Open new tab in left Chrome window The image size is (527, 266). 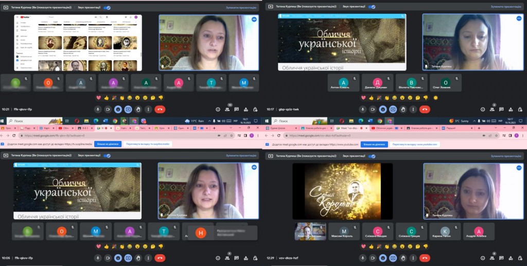[x=214, y=128]
